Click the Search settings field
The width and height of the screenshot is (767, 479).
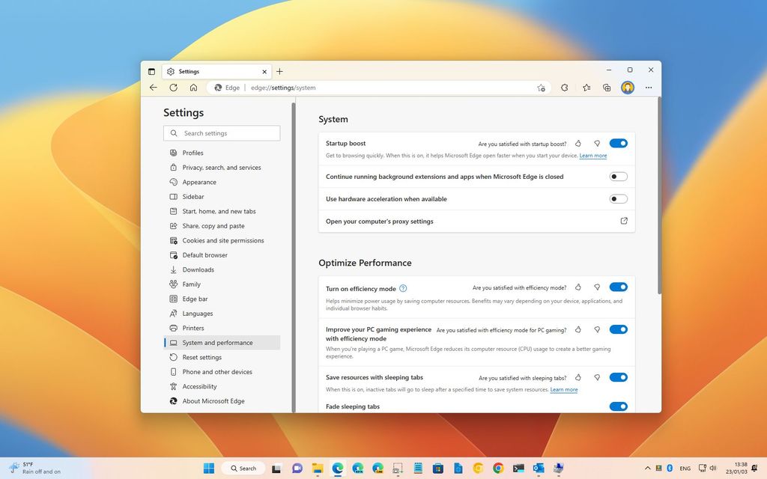pos(222,132)
